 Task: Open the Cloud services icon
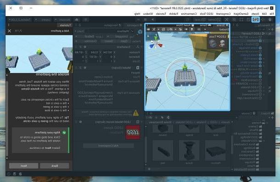(77, 19)
